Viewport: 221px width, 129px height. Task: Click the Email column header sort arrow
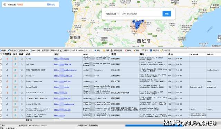coord(109,54)
